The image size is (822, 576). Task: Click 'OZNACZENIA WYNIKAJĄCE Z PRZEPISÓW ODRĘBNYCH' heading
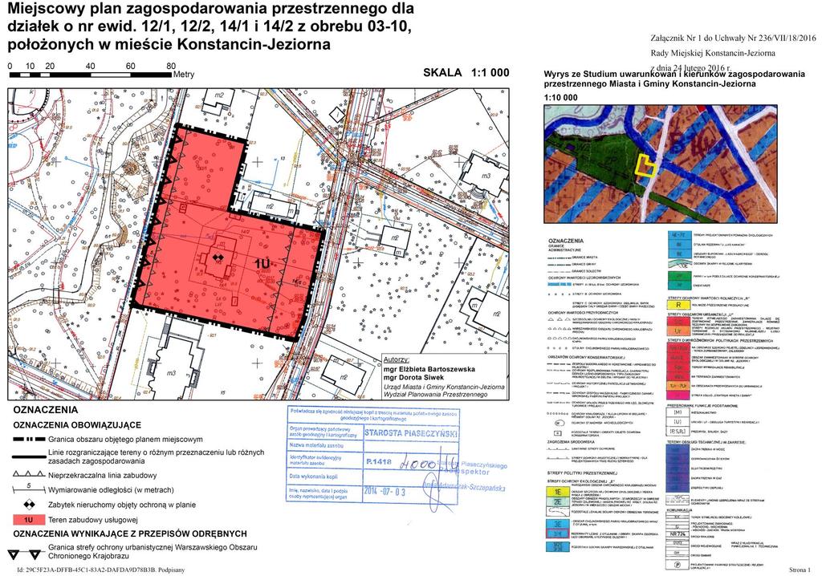(x=129, y=533)
